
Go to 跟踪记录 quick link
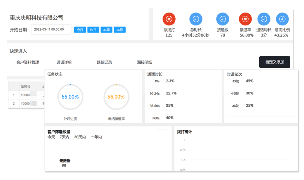(104, 62)
